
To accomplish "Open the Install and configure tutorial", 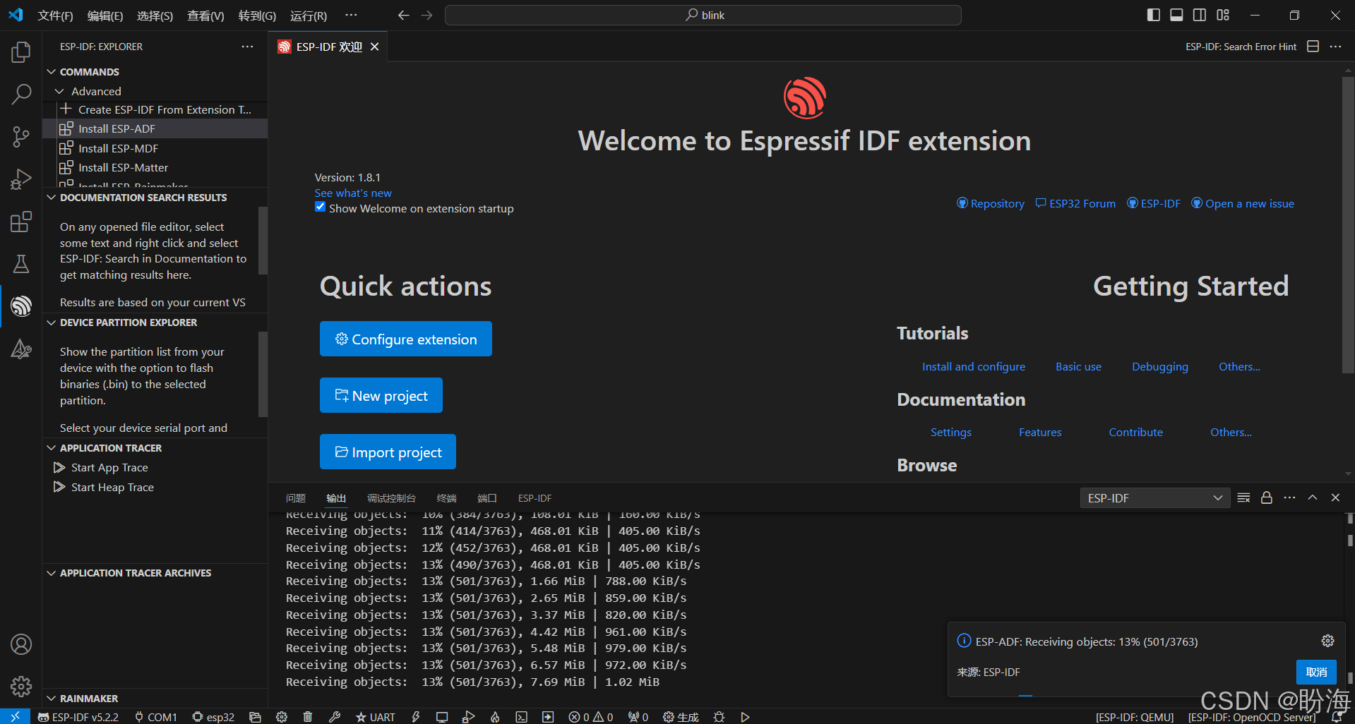I will tap(974, 366).
